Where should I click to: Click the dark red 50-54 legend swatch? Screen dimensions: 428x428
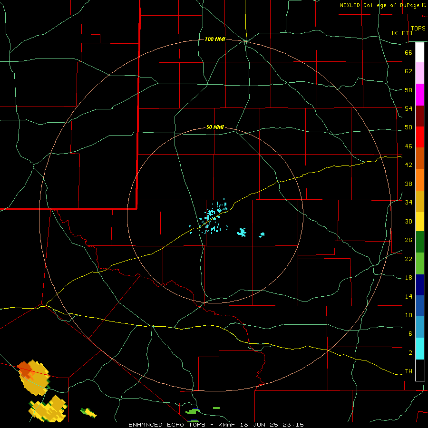click(x=420, y=116)
